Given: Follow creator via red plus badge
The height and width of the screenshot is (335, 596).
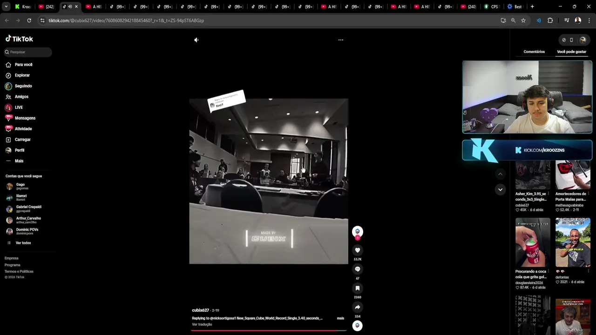Looking at the screenshot, I should click(x=358, y=238).
